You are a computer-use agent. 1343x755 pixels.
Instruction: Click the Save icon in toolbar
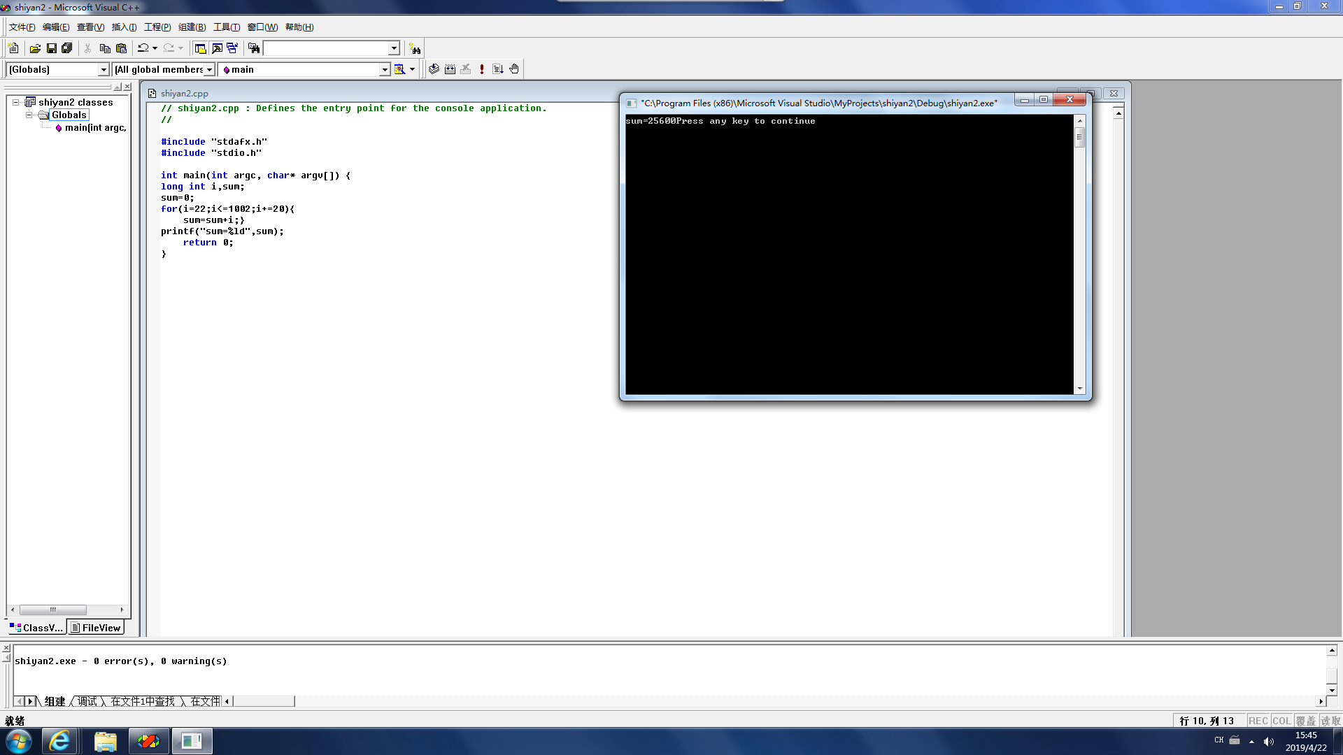click(x=51, y=48)
